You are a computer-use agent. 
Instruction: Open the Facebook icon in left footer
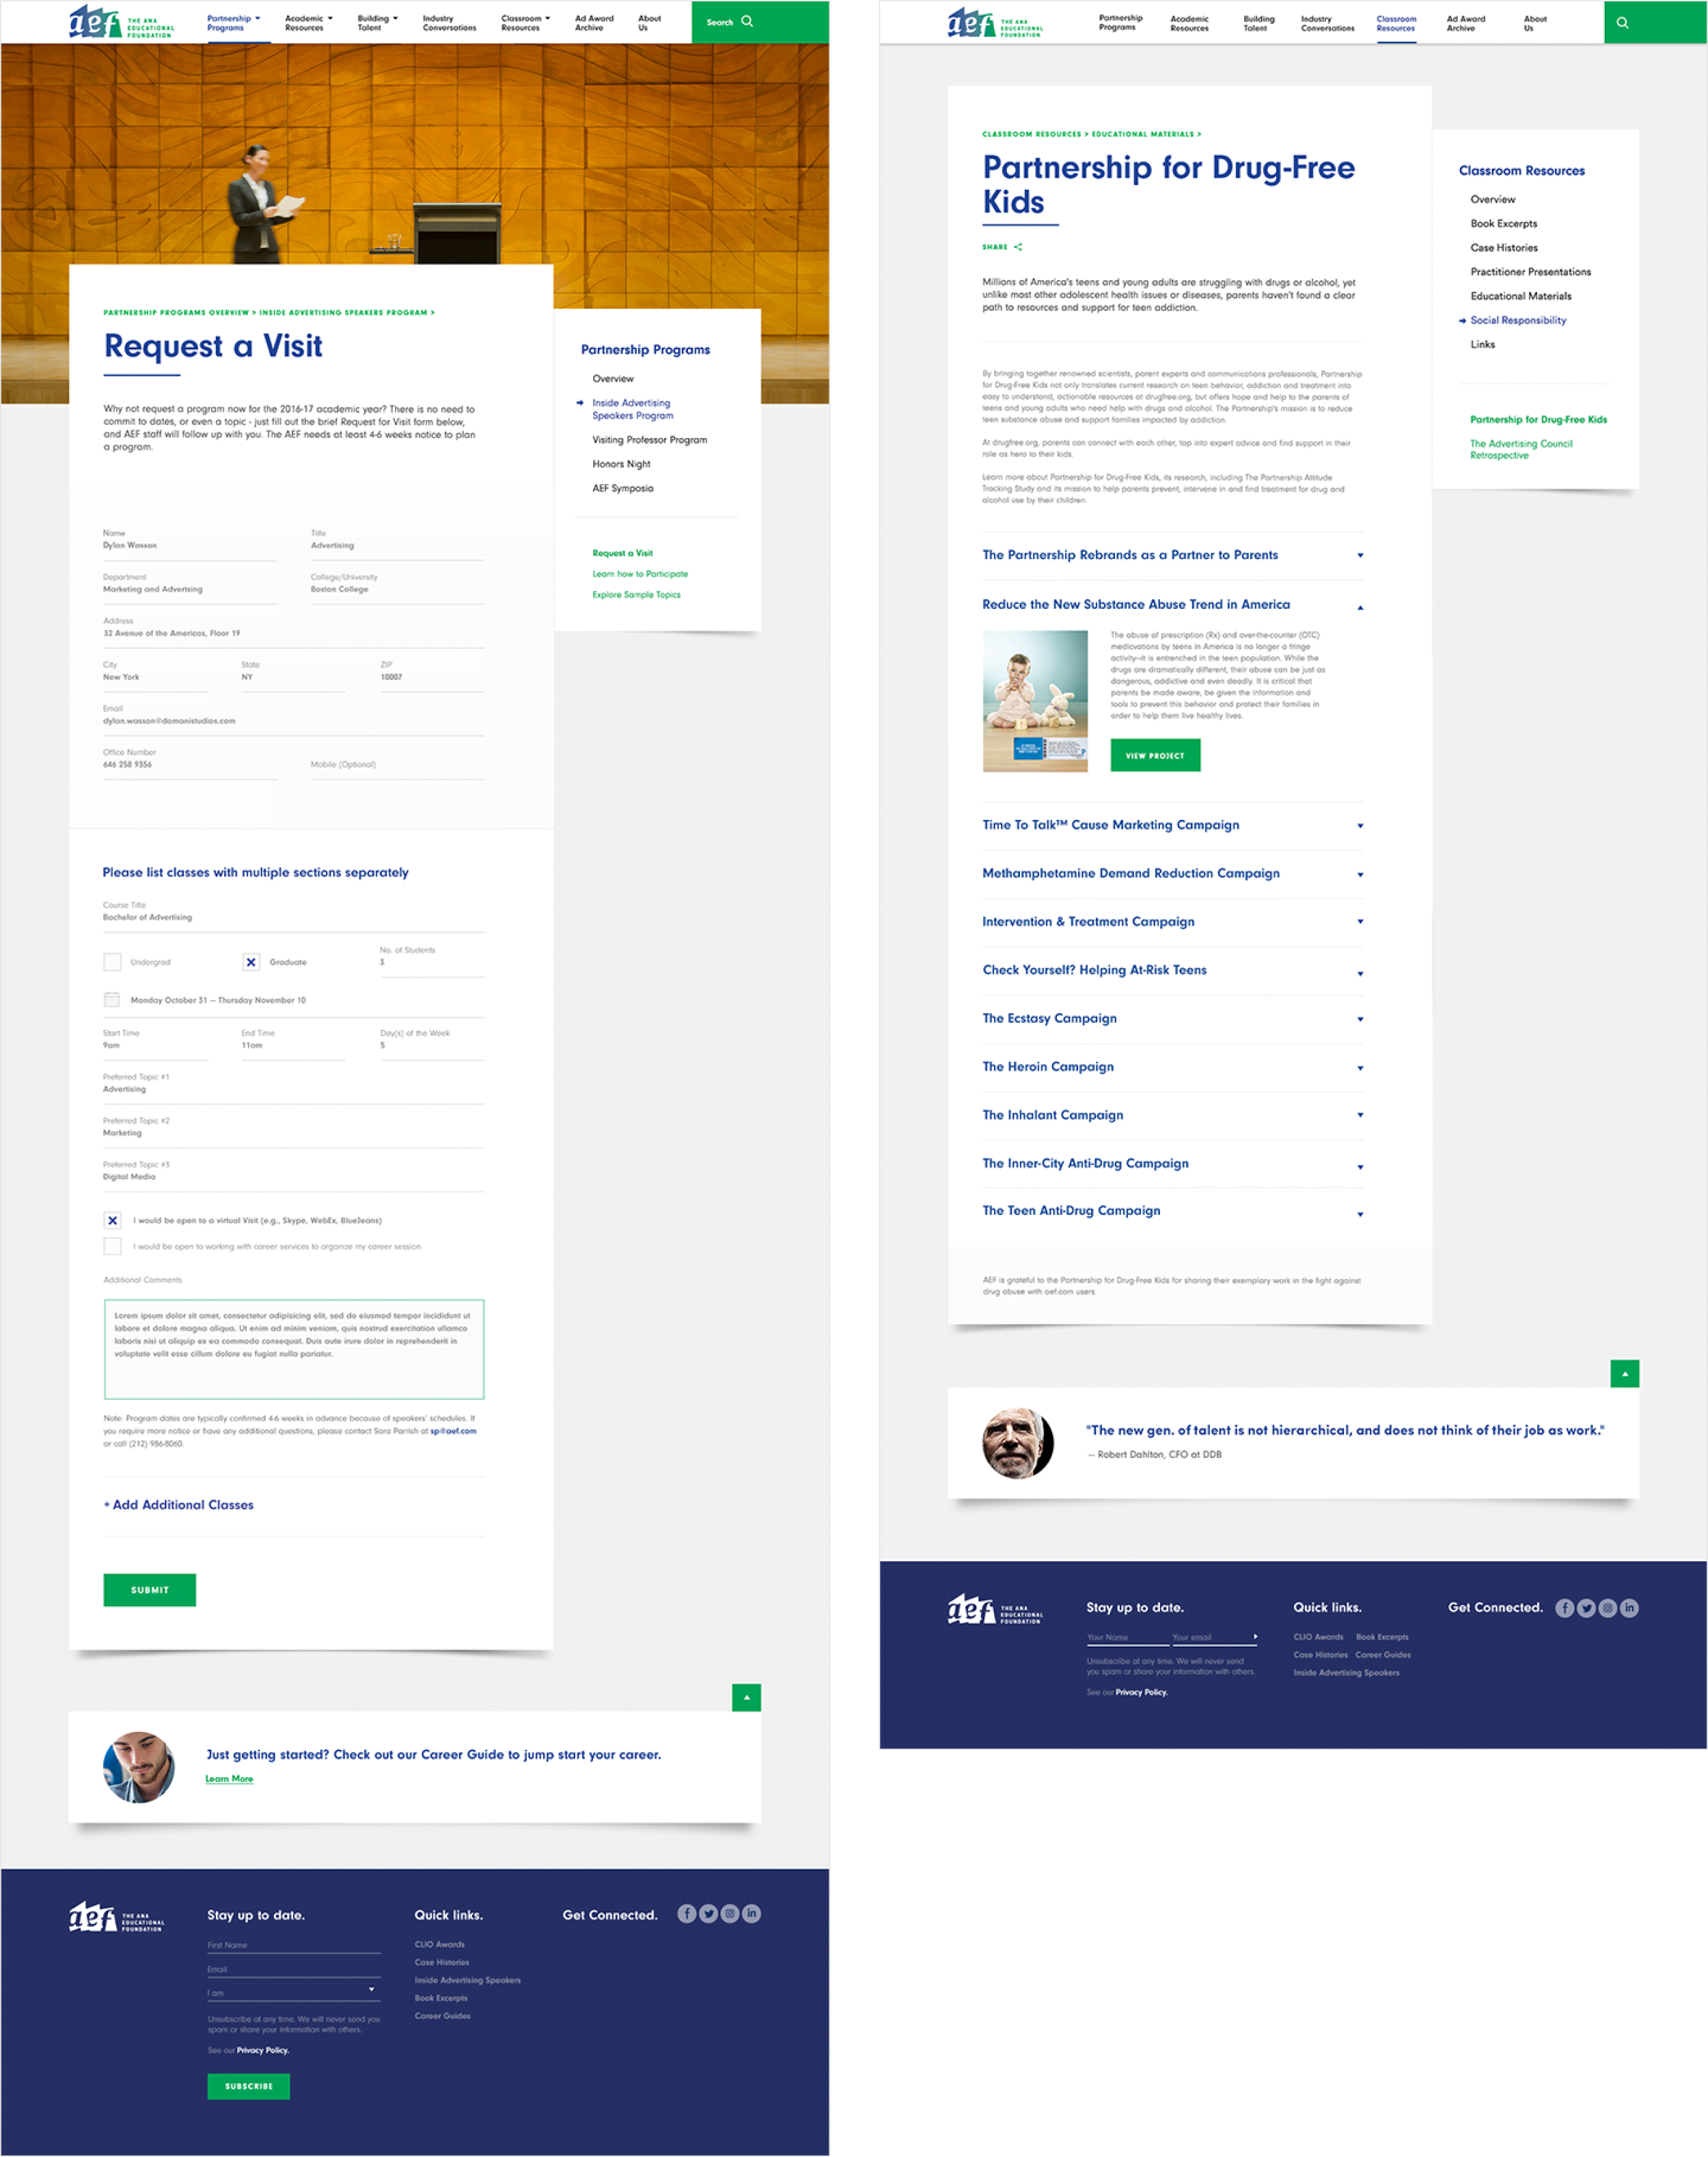point(686,1913)
